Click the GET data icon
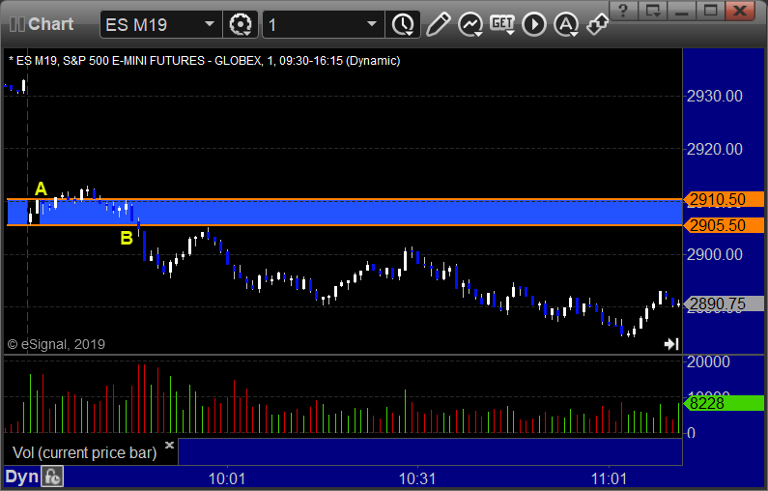This screenshot has width=768, height=491. (502, 24)
